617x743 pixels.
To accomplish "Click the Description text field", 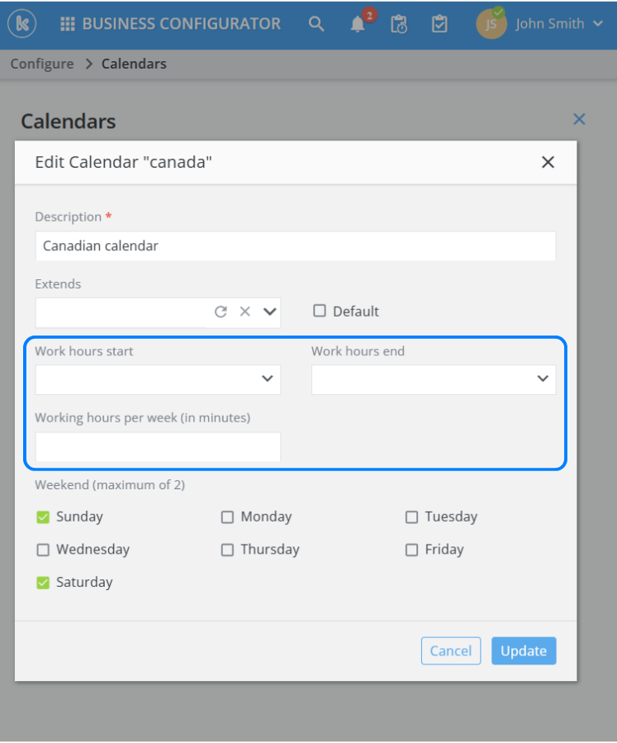I will pyautogui.click(x=295, y=245).
